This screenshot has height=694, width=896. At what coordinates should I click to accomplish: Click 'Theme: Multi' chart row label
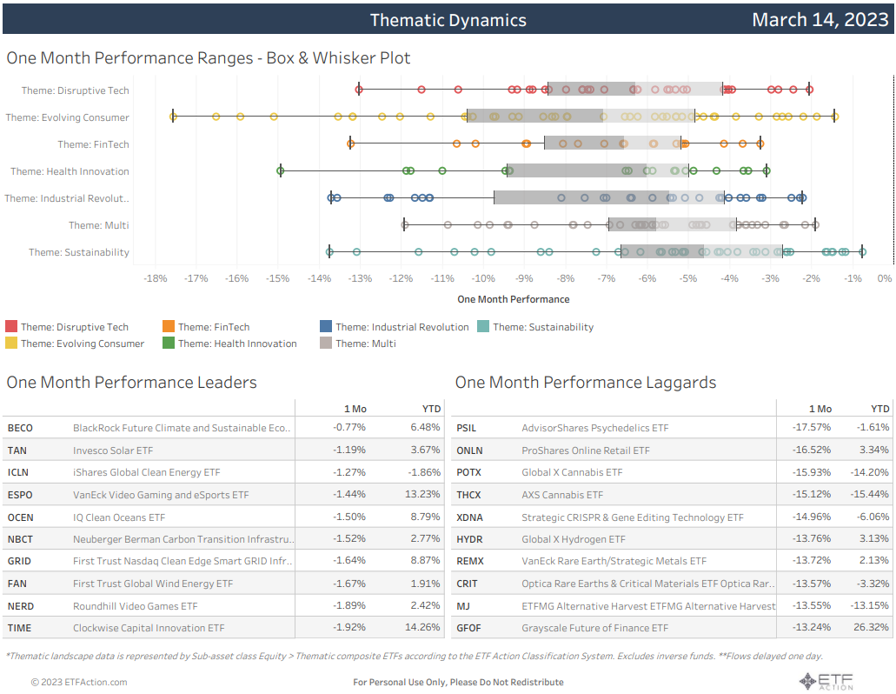[x=99, y=225]
